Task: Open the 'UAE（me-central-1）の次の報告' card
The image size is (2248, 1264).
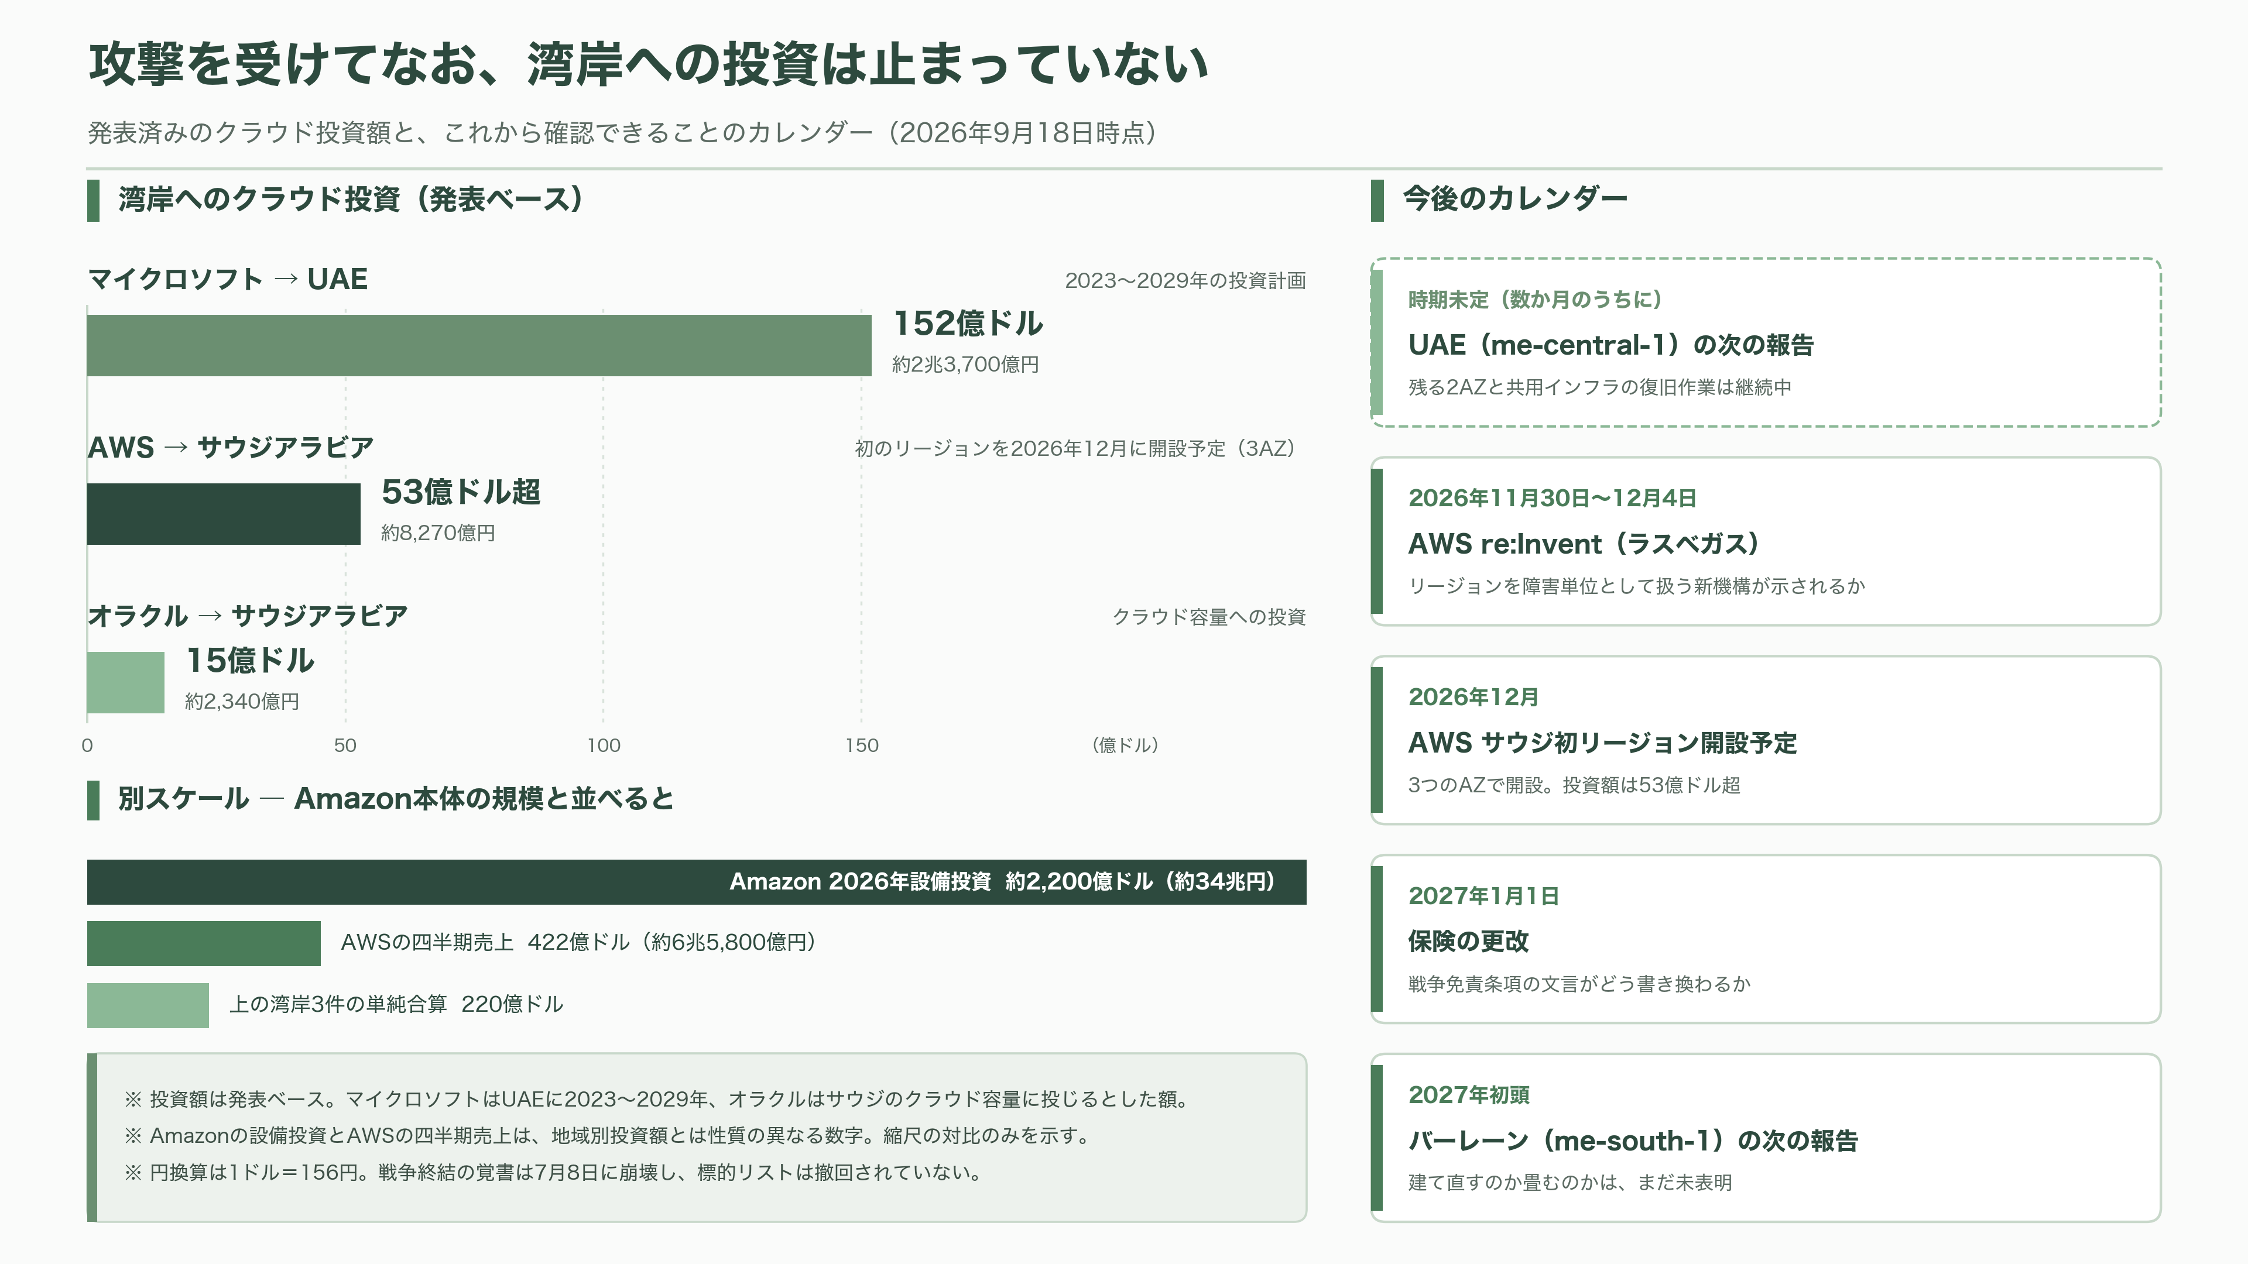Action: [x=1766, y=342]
